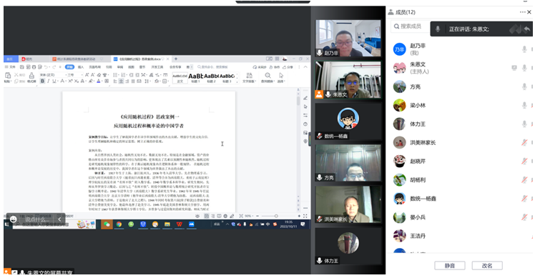Toggle 朱恩文's microphone in member list
The image size is (535, 278).
[x=524, y=68]
